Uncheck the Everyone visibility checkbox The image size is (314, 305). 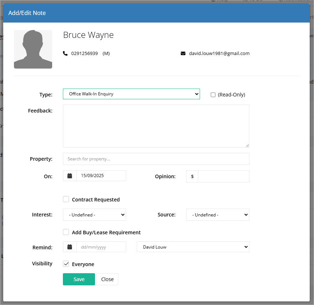point(66,264)
